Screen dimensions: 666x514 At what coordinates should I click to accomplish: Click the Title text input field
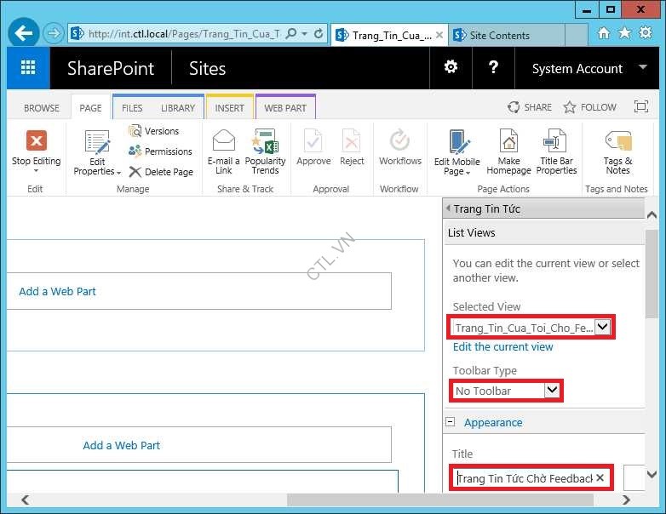click(x=523, y=478)
